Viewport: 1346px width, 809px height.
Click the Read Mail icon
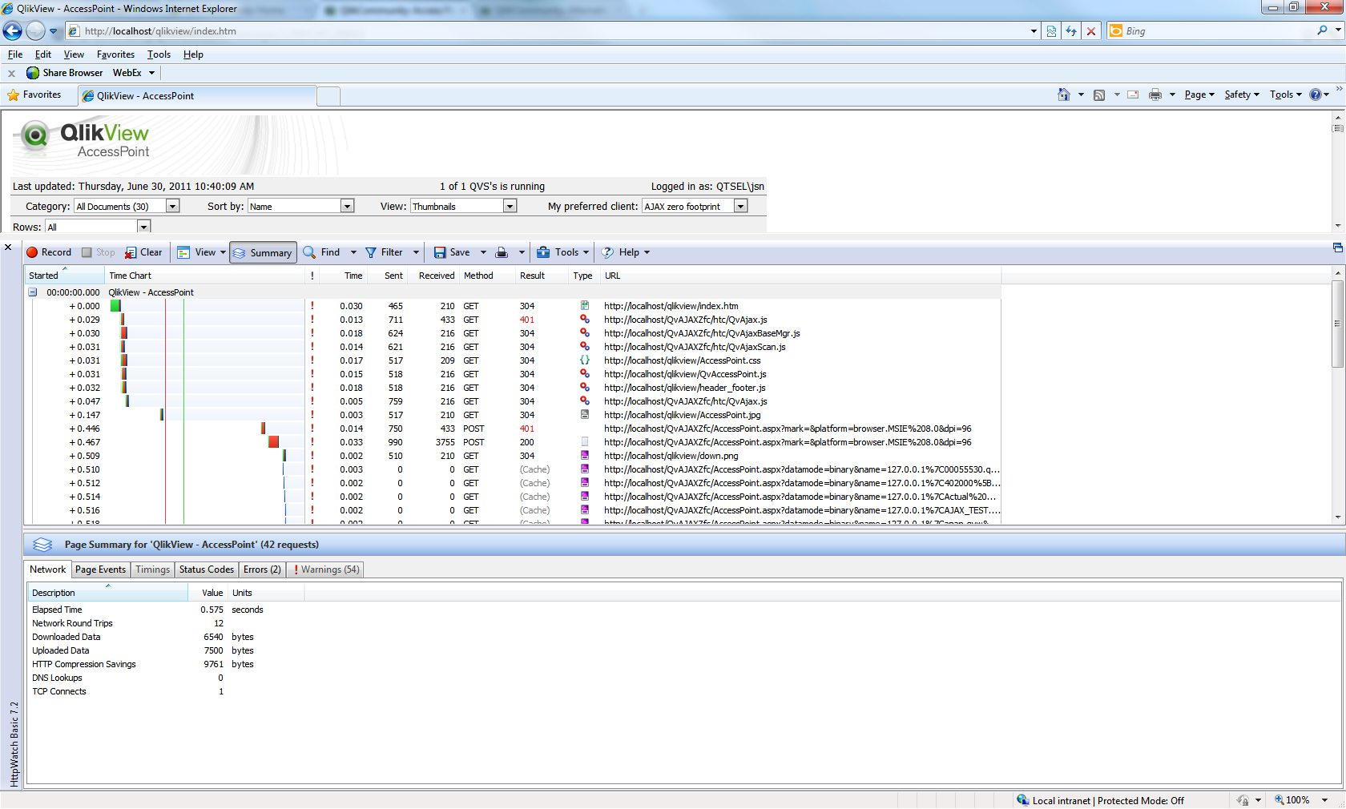(x=1133, y=95)
